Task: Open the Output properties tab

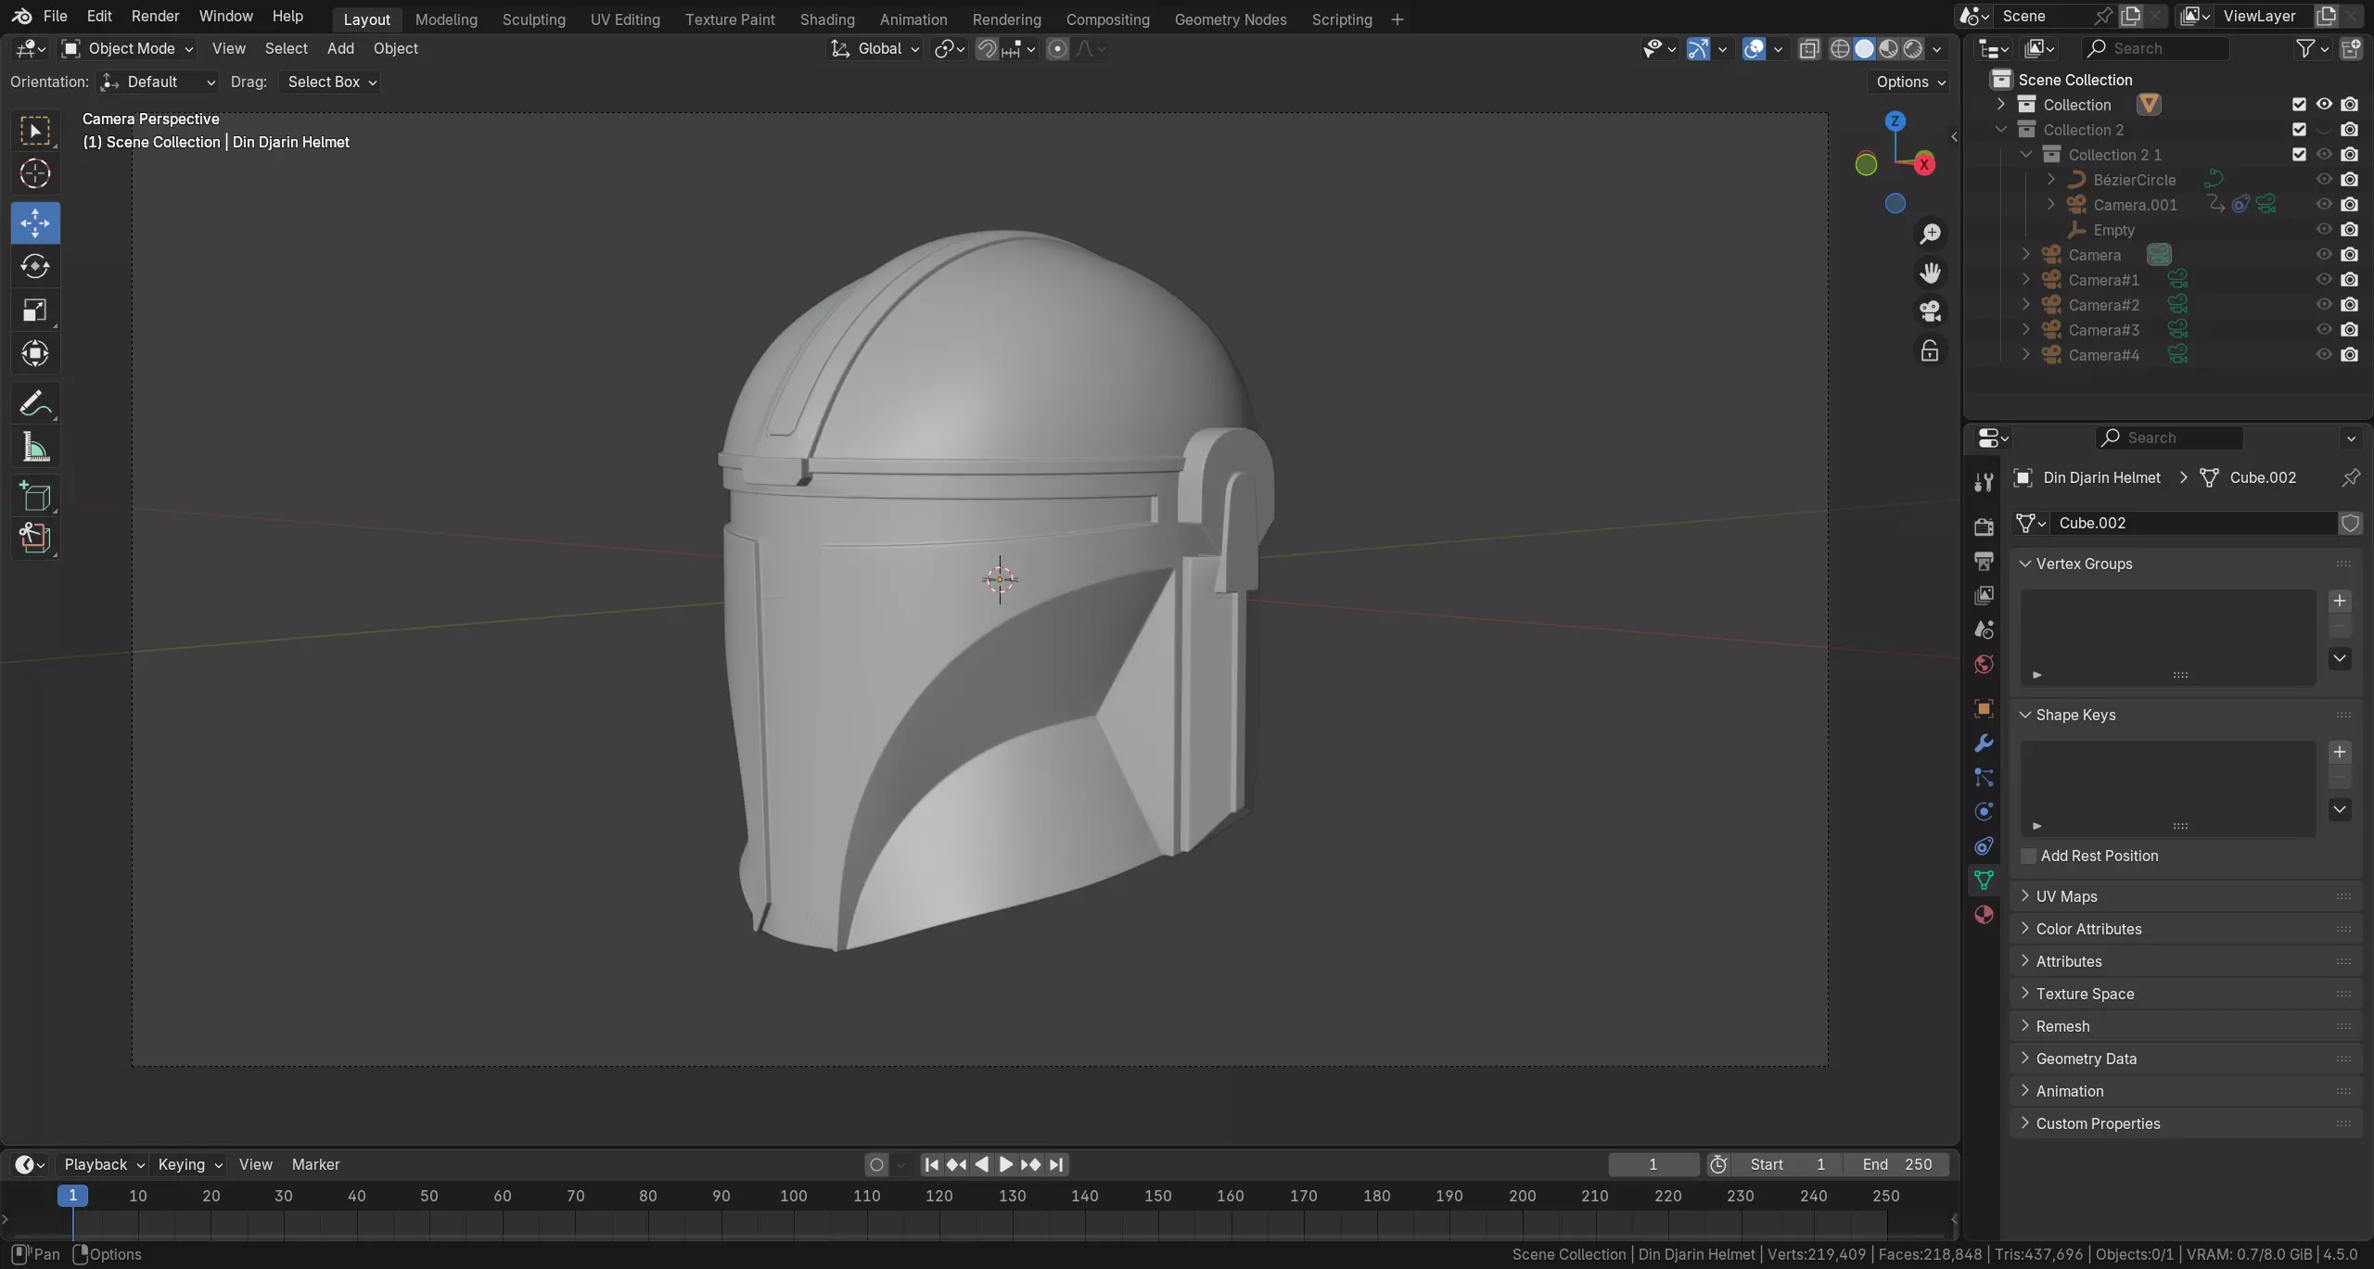Action: tap(1984, 561)
